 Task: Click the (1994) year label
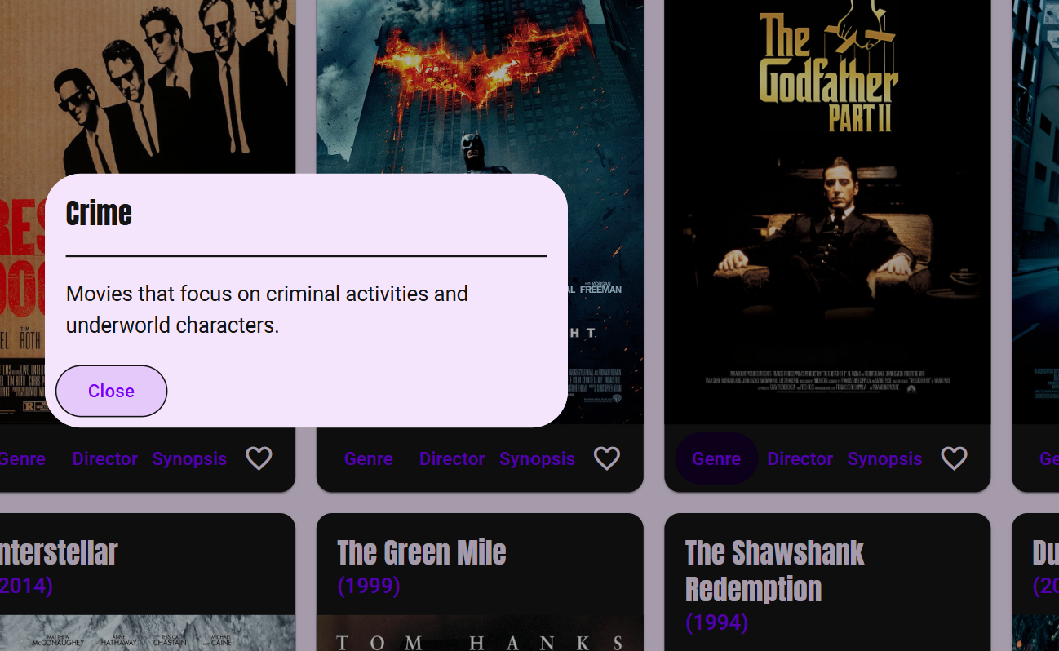[x=716, y=622]
